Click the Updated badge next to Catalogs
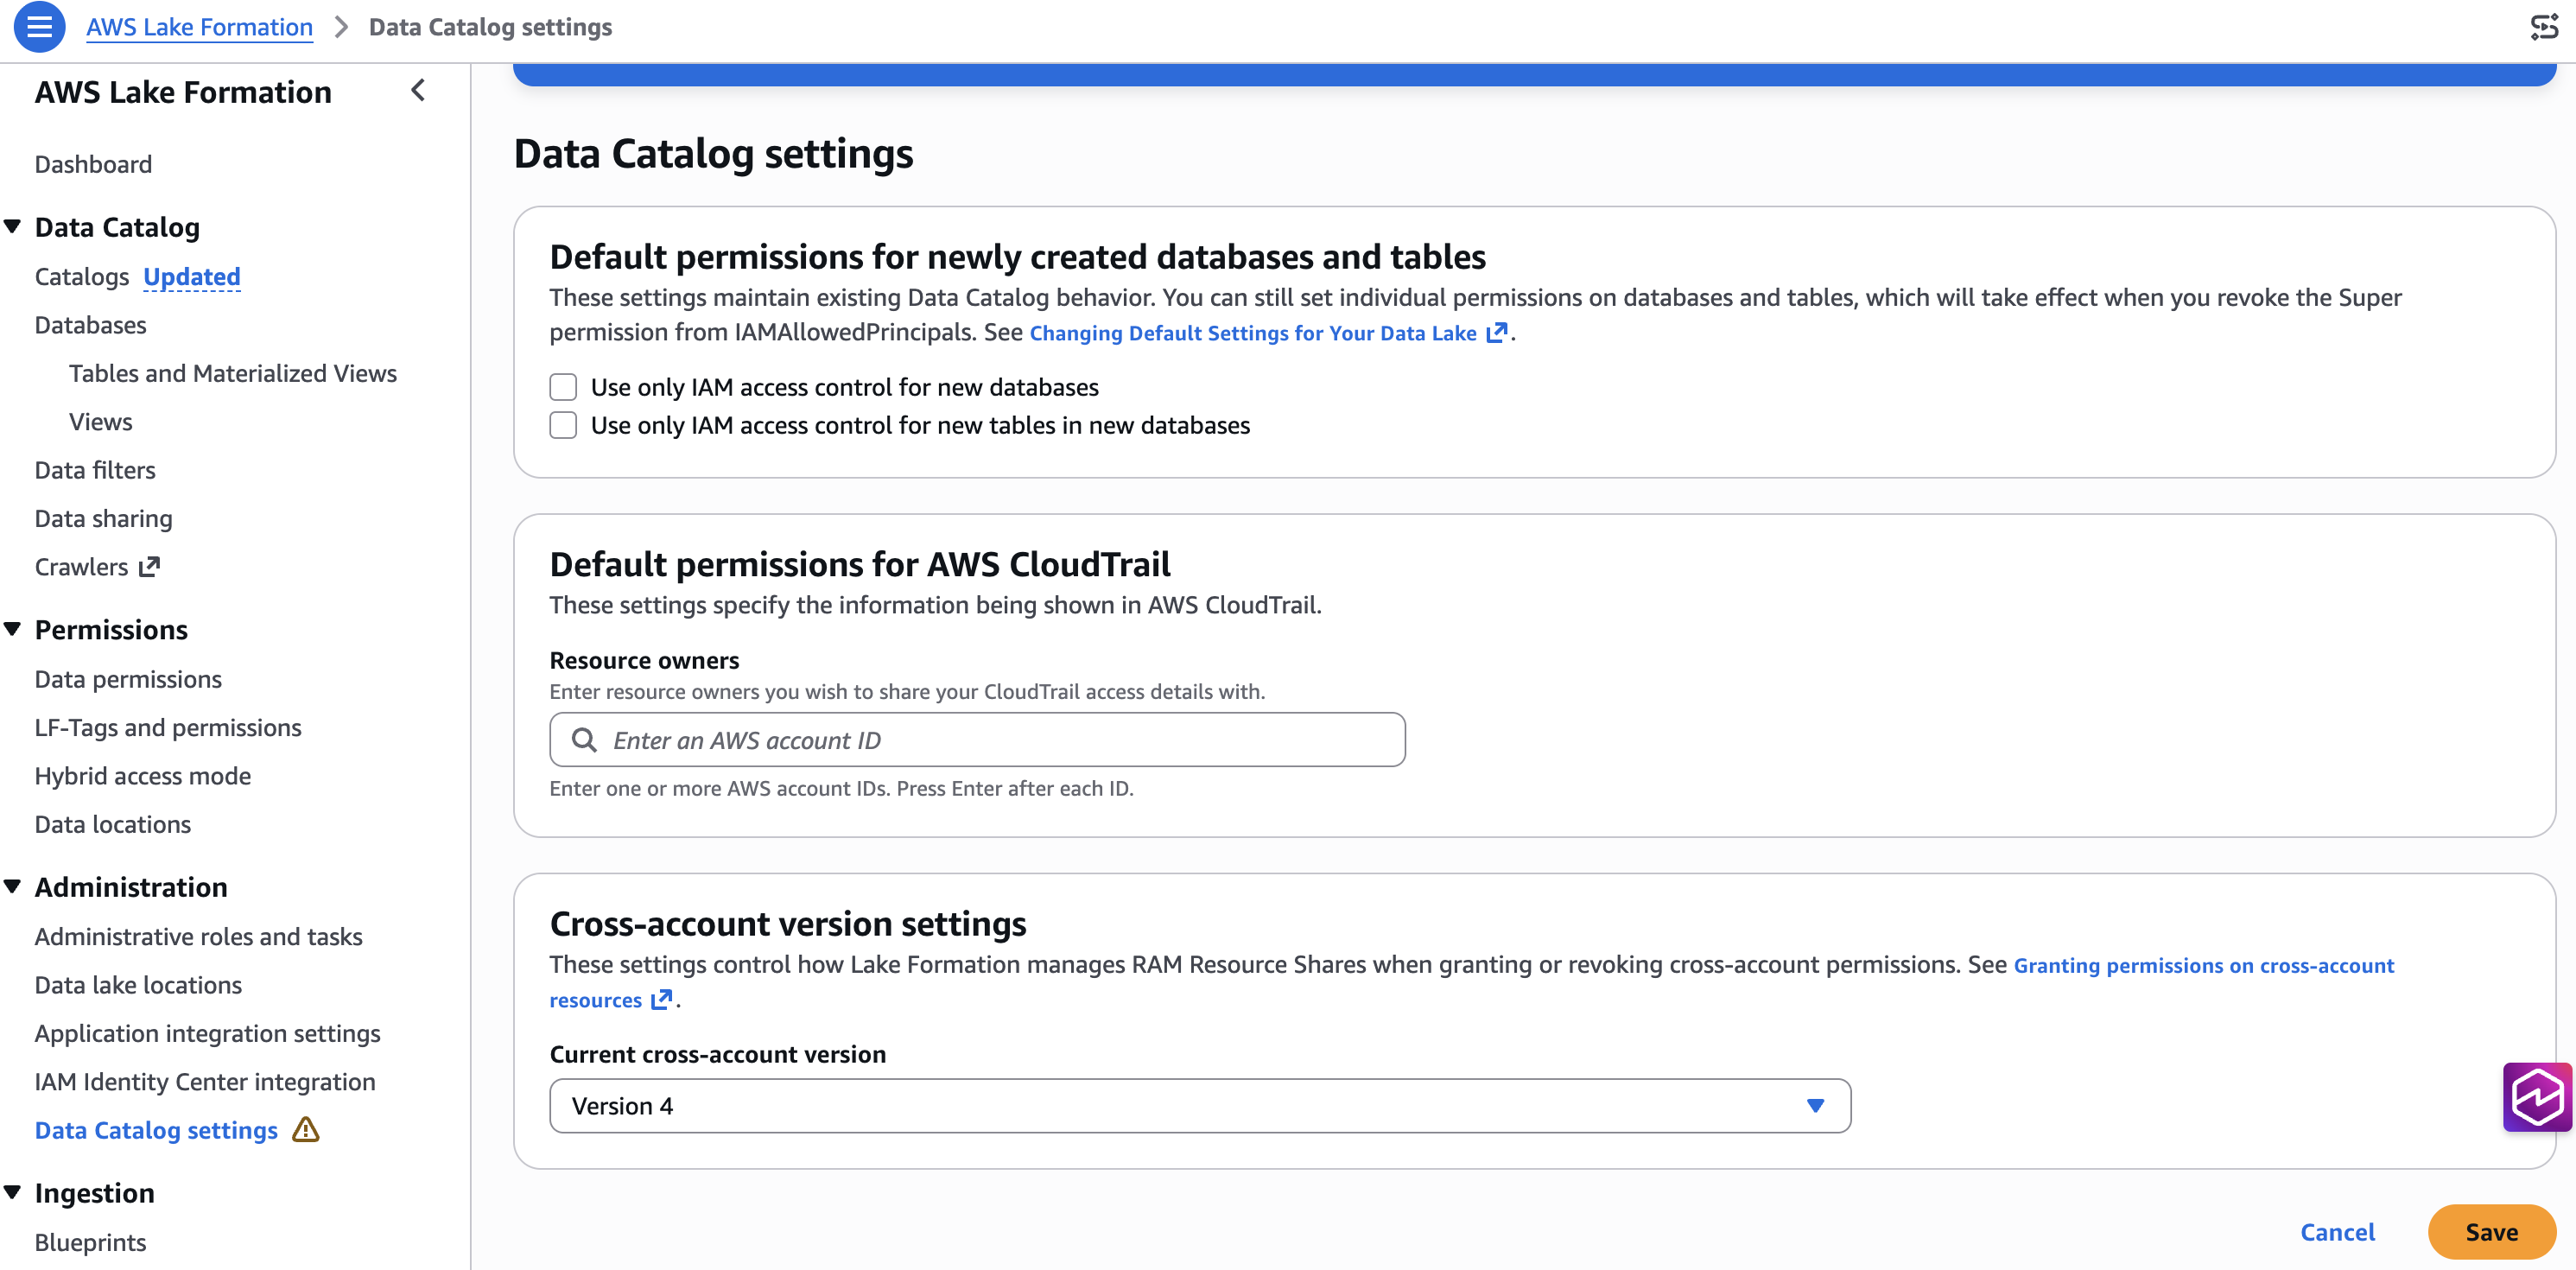The image size is (2576, 1270). click(191, 277)
